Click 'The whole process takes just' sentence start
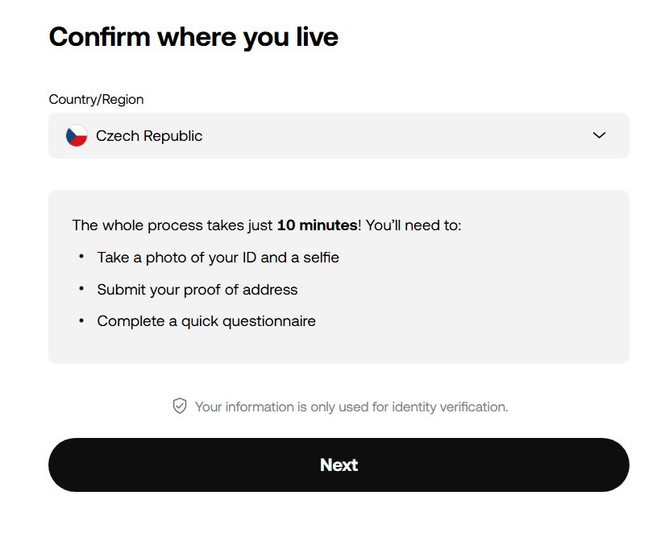 tap(172, 225)
